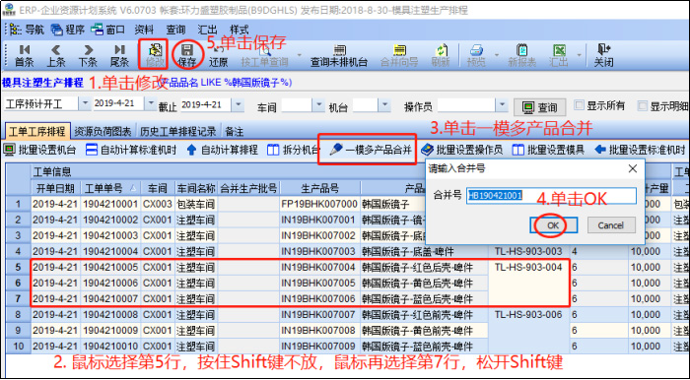Click the 汇出 export toolbar icon
This screenshot has height=380, width=690.
[559, 55]
